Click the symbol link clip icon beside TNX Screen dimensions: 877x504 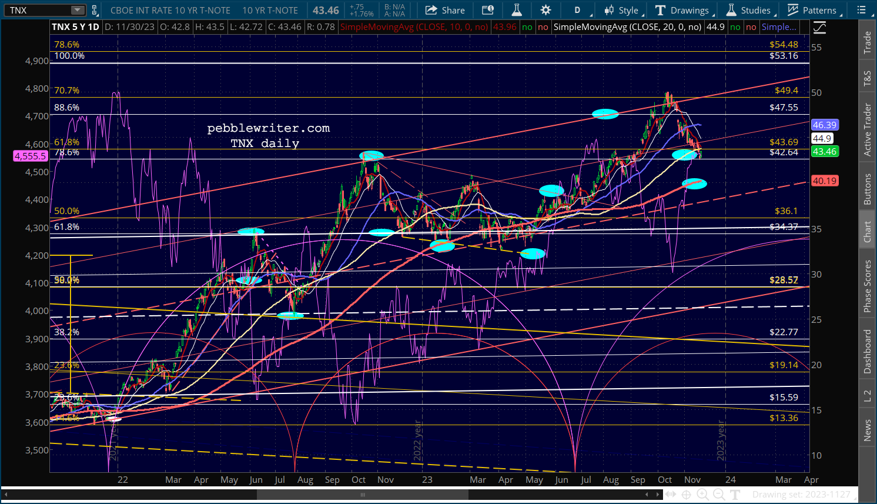[94, 10]
